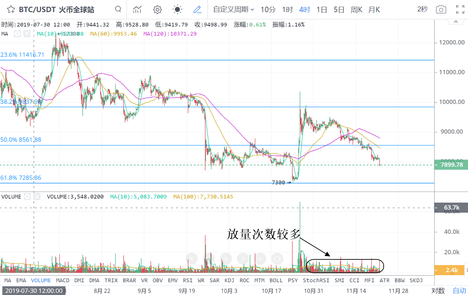Select the 5日 timeframe
Viewport: 468px width, 295px height.
[x=339, y=9]
